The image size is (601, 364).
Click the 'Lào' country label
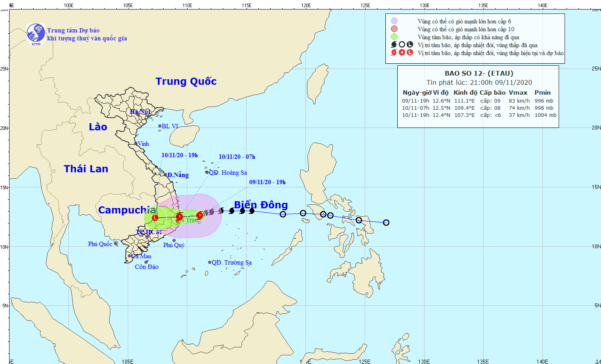(98, 127)
